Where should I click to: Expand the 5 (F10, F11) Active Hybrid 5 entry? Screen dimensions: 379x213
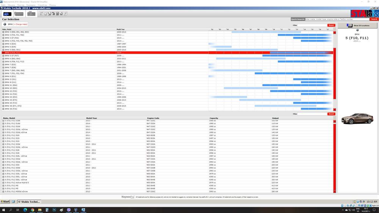(x=3, y=183)
